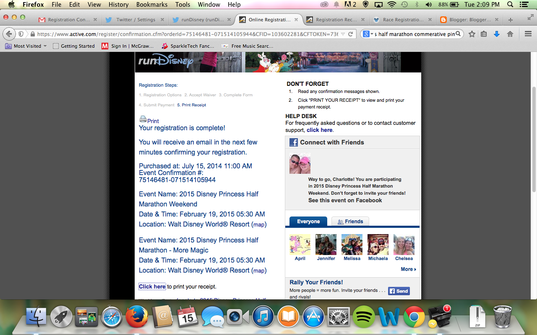The width and height of the screenshot is (537, 335).
Task: Click 'Click here' to print your receipt
Action: click(x=152, y=287)
